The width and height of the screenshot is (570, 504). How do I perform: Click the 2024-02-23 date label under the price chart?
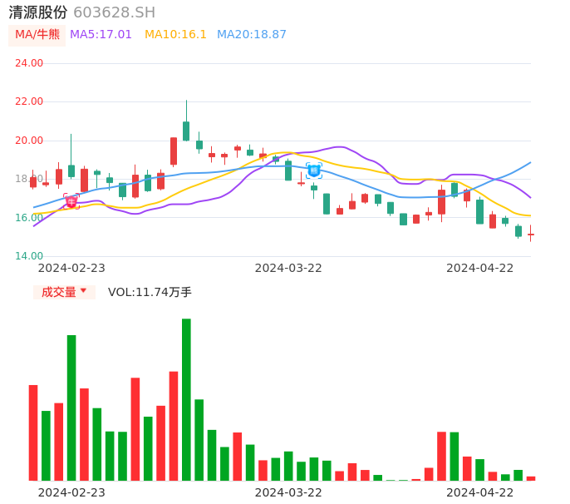pos(71,268)
